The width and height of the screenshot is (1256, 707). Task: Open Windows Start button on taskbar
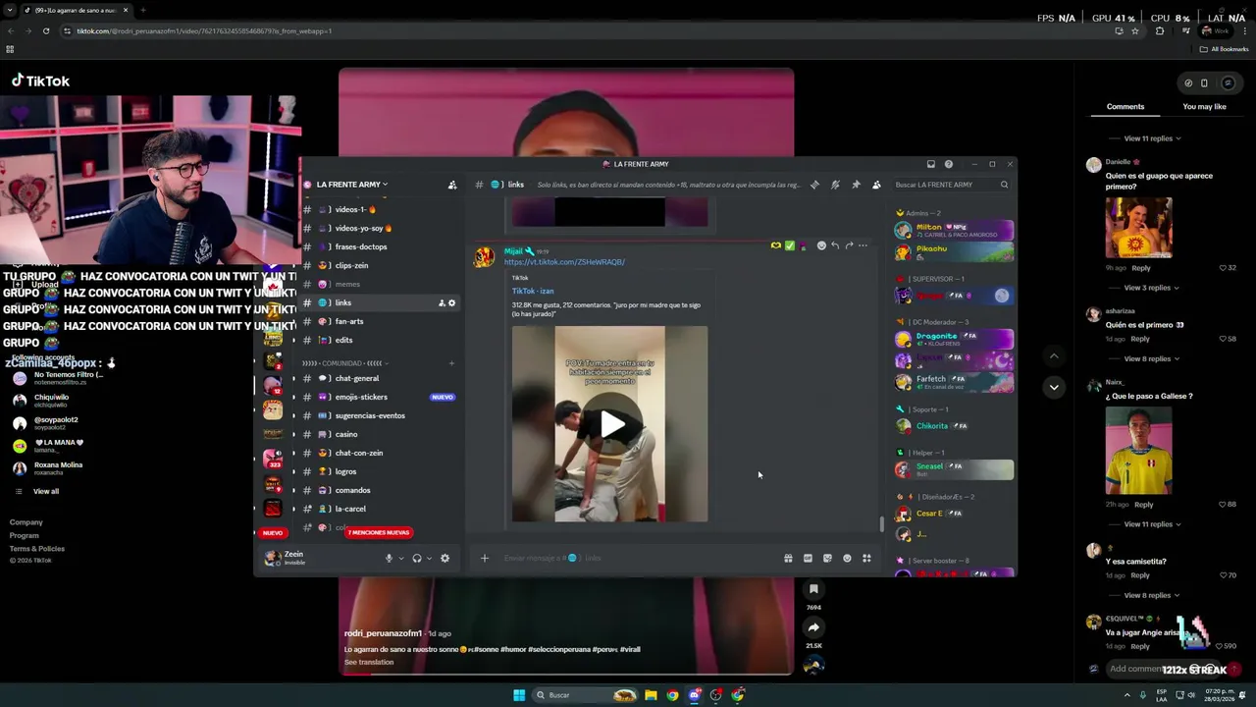[519, 695]
